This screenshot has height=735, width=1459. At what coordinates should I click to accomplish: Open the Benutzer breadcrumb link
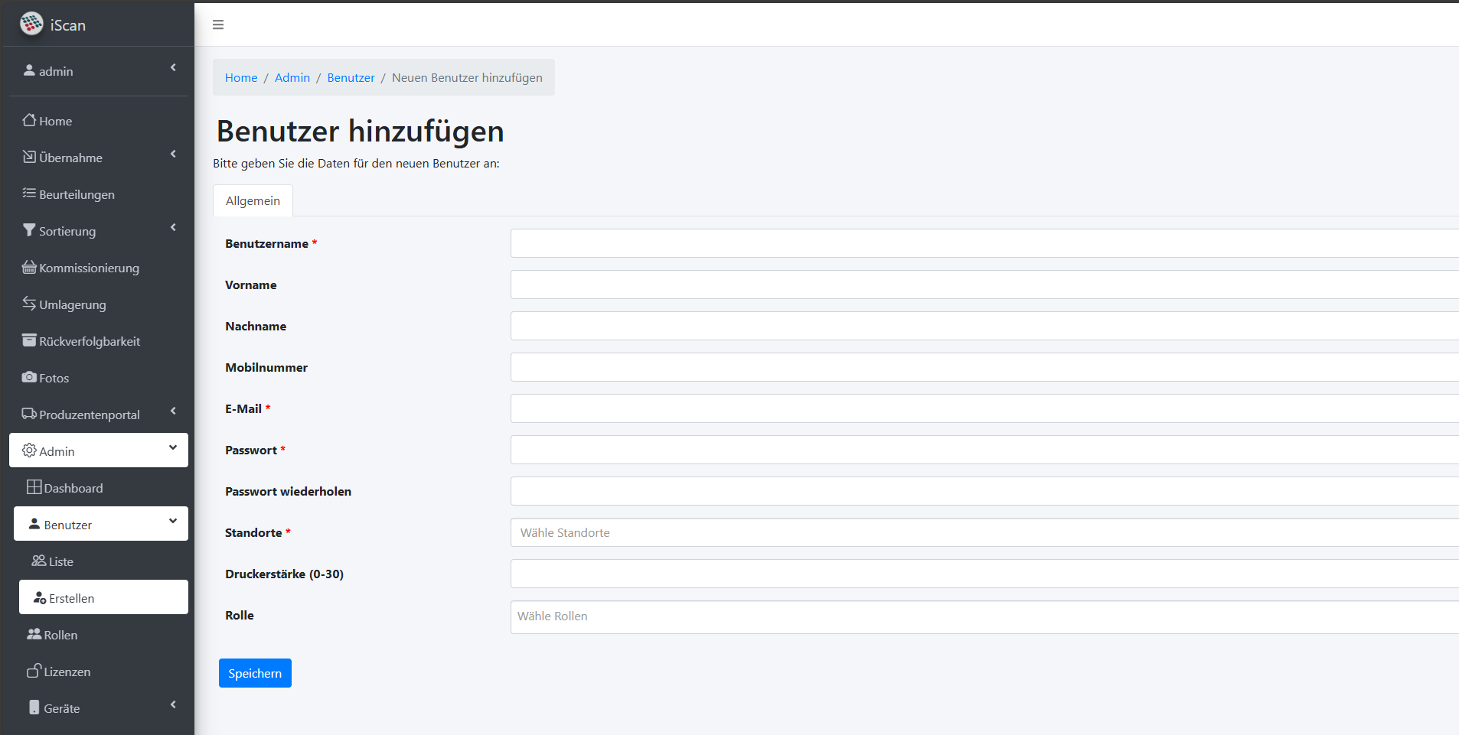tap(351, 77)
